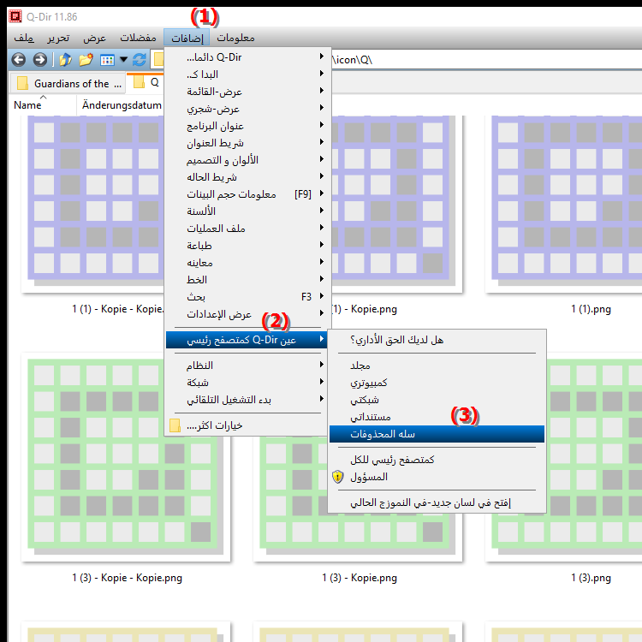The image size is (642, 642).
Task: Choose هل لديك الحق الأداري؟ entry
Action: tap(437, 340)
